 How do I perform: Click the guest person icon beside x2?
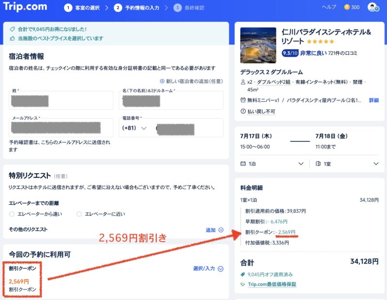click(x=243, y=82)
